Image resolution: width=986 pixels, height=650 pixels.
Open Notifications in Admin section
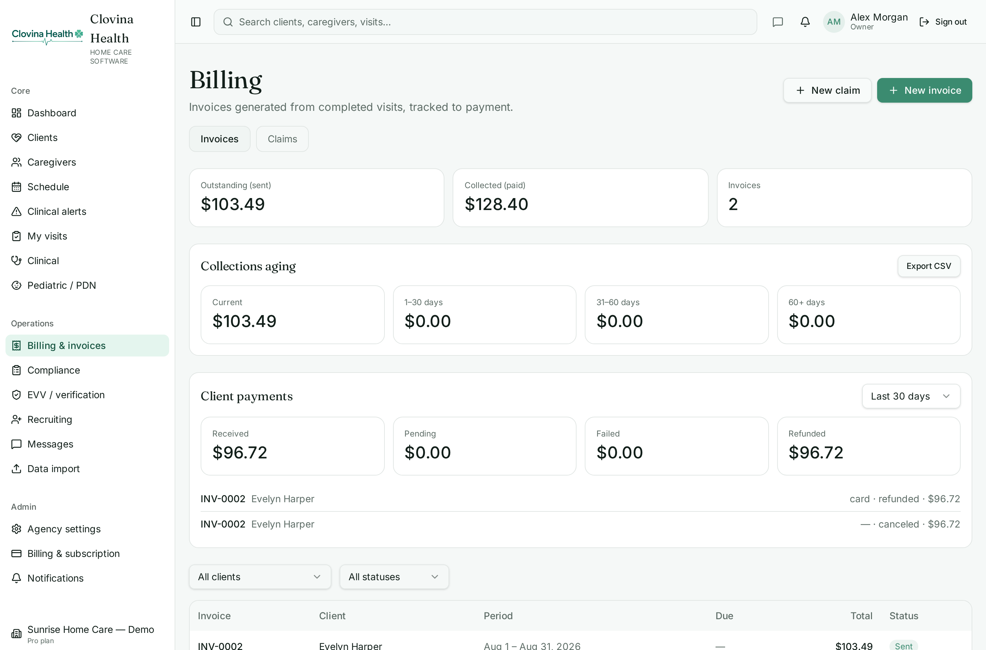(x=87, y=578)
